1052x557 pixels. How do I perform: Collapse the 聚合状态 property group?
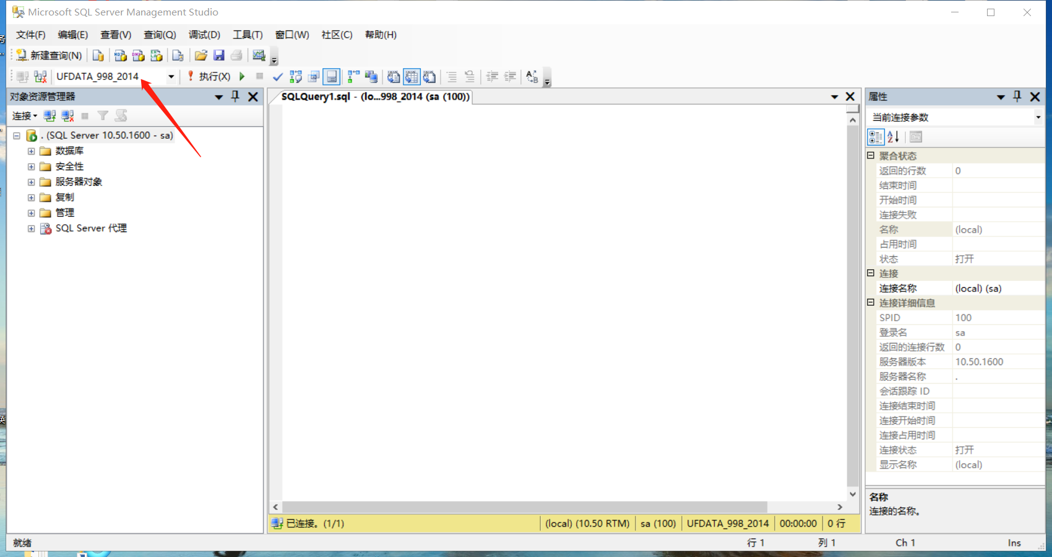coord(871,155)
